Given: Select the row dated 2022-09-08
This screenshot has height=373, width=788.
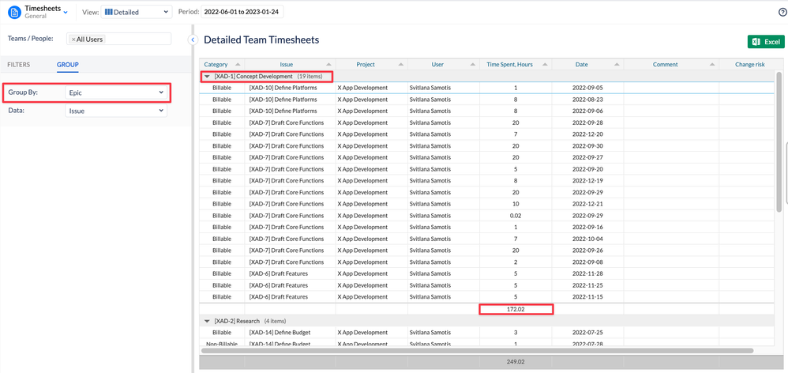Looking at the screenshot, I should pos(486,262).
